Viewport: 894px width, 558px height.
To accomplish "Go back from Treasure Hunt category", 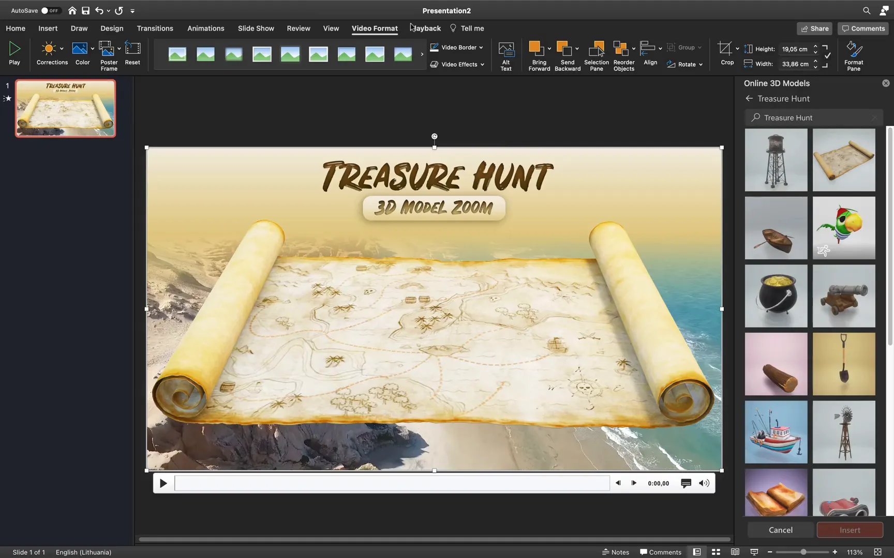I will tap(749, 98).
